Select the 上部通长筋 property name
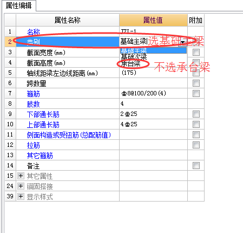The height and width of the screenshot is (233, 243). tap(43, 125)
